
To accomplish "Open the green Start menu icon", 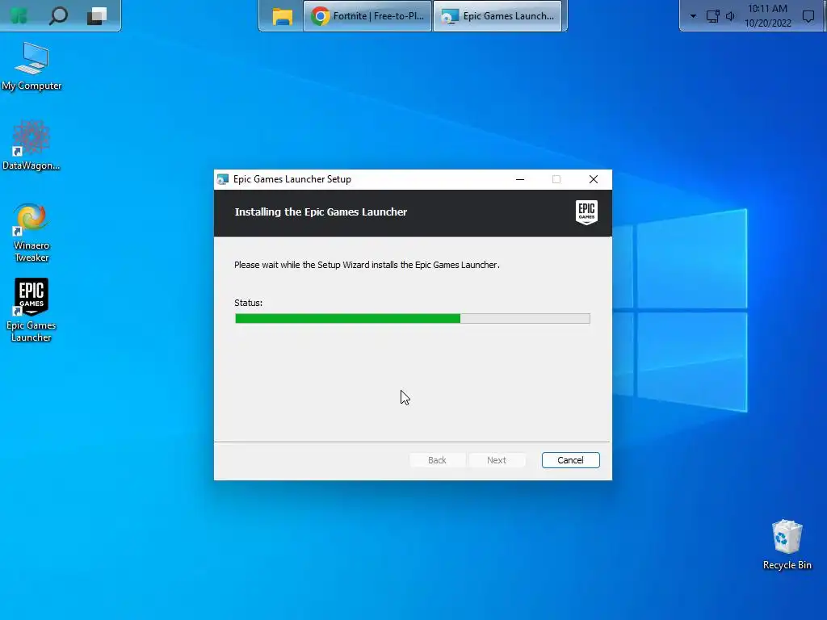I will (19, 16).
